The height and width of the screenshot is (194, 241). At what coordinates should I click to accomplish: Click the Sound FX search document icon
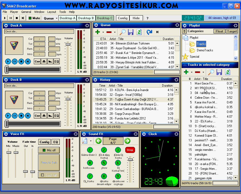click(x=85, y=141)
